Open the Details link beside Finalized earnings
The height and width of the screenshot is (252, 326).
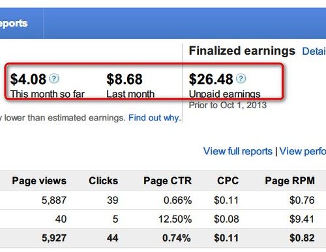coord(314,51)
